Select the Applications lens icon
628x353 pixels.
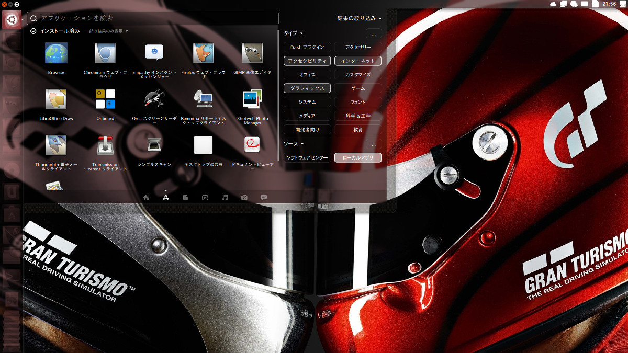coord(166,197)
